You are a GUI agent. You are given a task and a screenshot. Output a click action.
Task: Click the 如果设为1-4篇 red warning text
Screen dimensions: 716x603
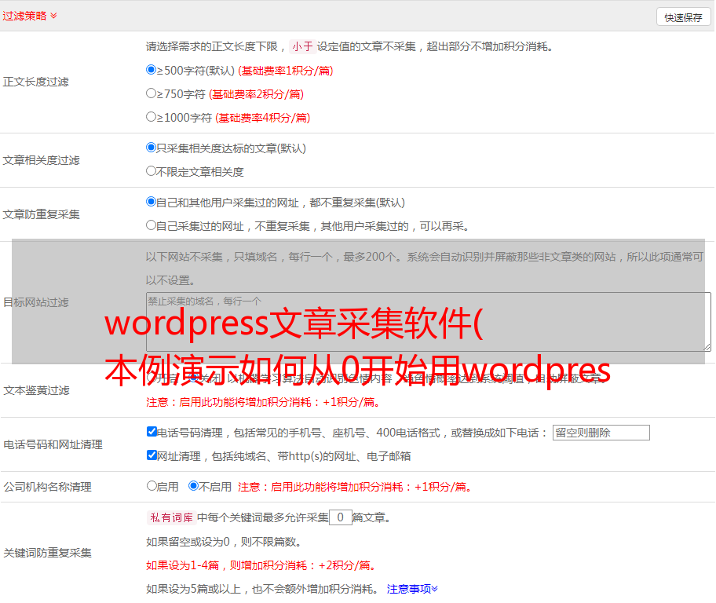point(261,565)
